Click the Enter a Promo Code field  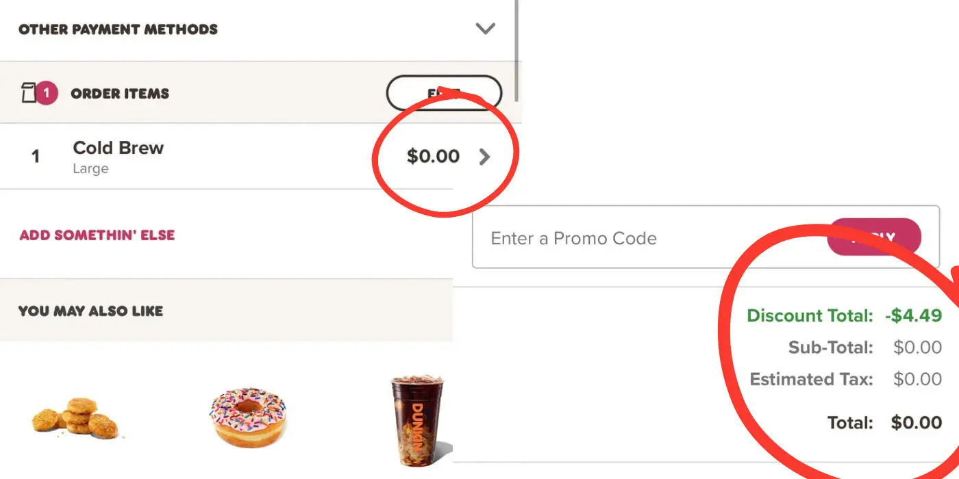coord(644,238)
